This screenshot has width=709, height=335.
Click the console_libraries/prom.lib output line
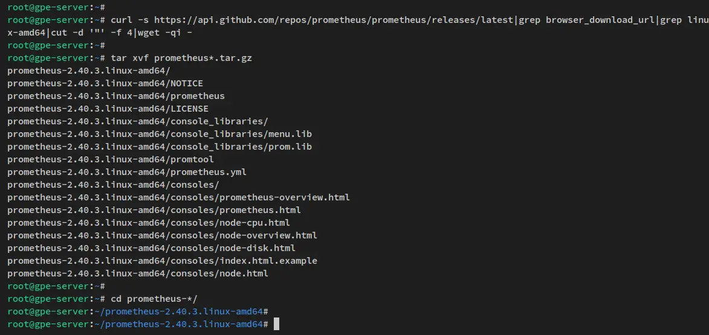160,147
